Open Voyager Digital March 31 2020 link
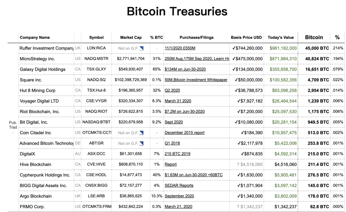 click(178, 101)
